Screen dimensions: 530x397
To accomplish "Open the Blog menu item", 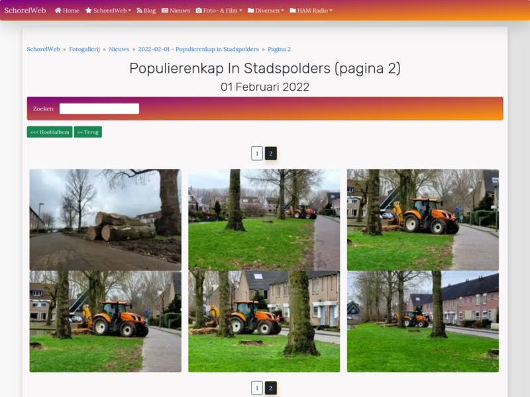I will [x=146, y=11].
